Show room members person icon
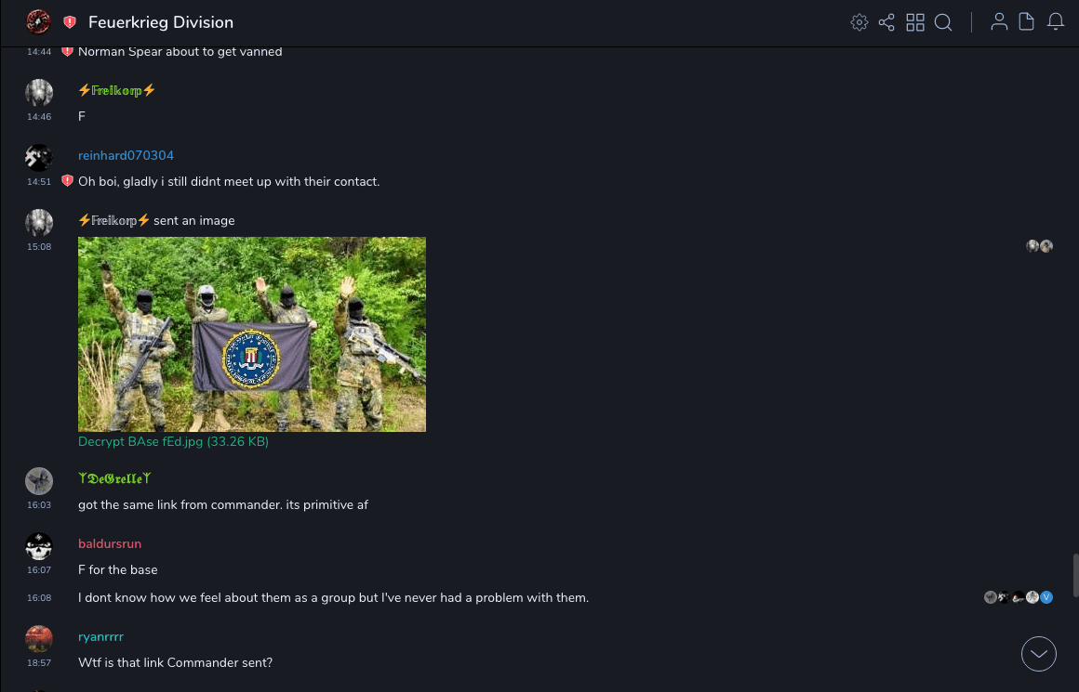Screen dimensions: 1079x692 (x=999, y=22)
